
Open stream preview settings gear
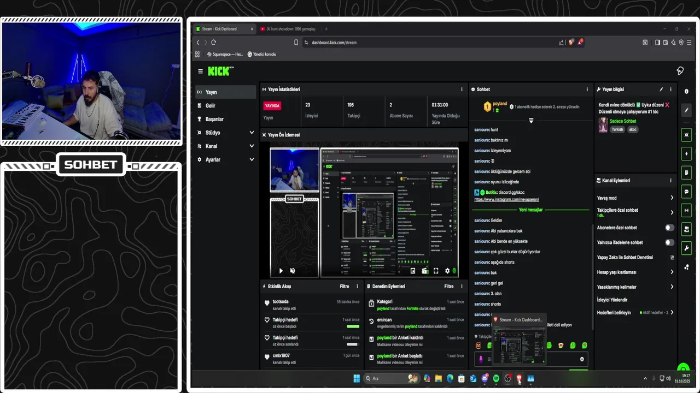447,271
